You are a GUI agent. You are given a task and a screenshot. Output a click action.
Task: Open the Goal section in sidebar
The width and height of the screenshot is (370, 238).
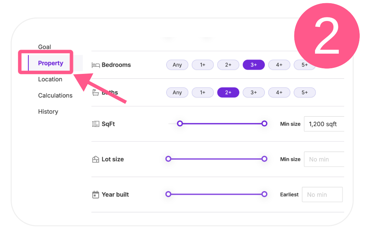pyautogui.click(x=45, y=47)
